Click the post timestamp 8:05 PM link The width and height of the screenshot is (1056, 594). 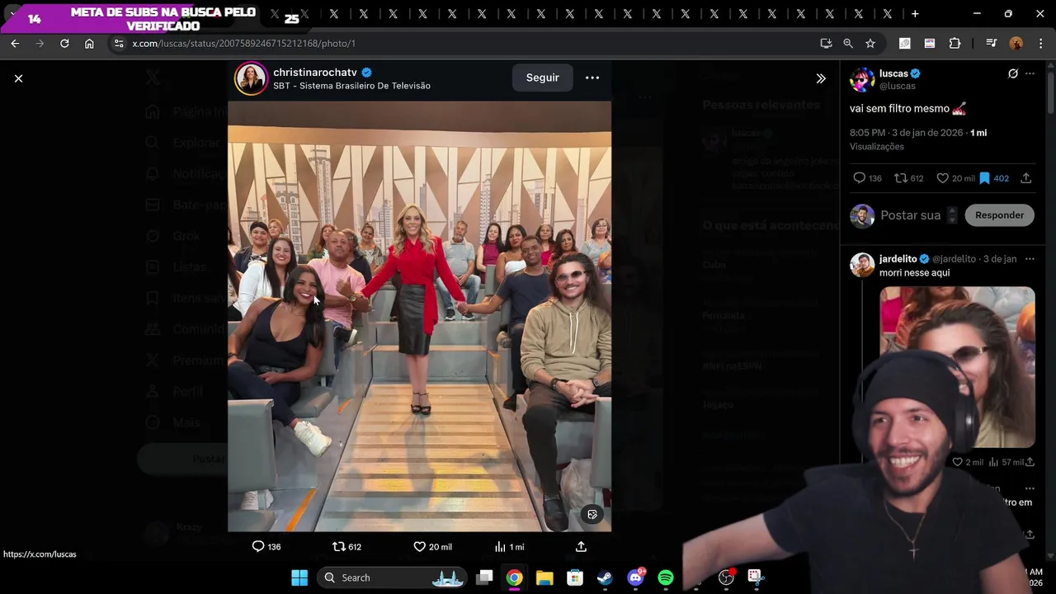[x=907, y=133]
